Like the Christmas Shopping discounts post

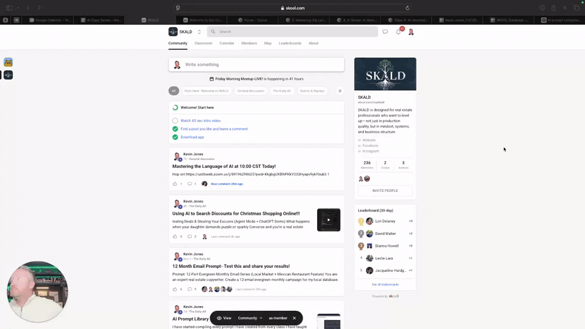point(175,236)
